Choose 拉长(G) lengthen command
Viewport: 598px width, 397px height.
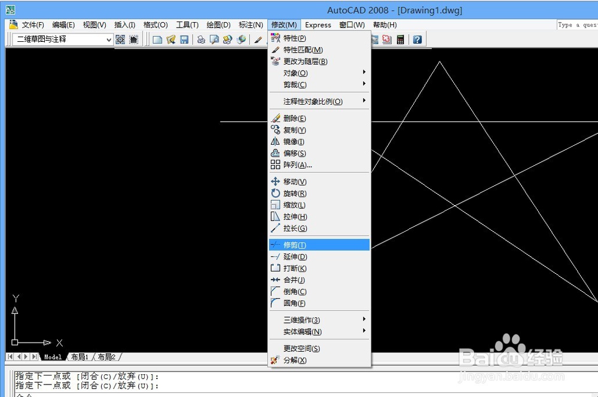click(x=319, y=228)
